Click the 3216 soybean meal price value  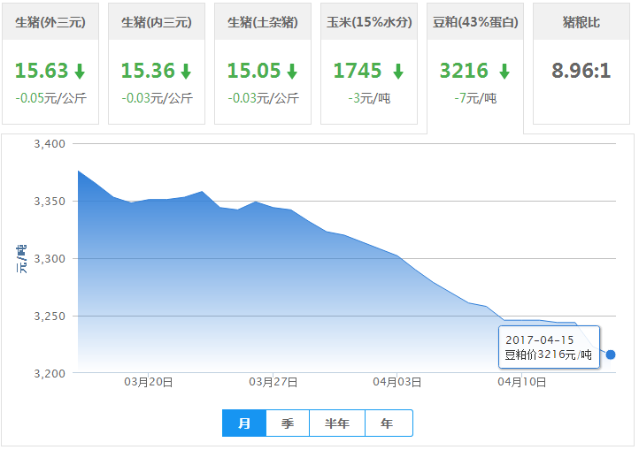[x=464, y=71]
